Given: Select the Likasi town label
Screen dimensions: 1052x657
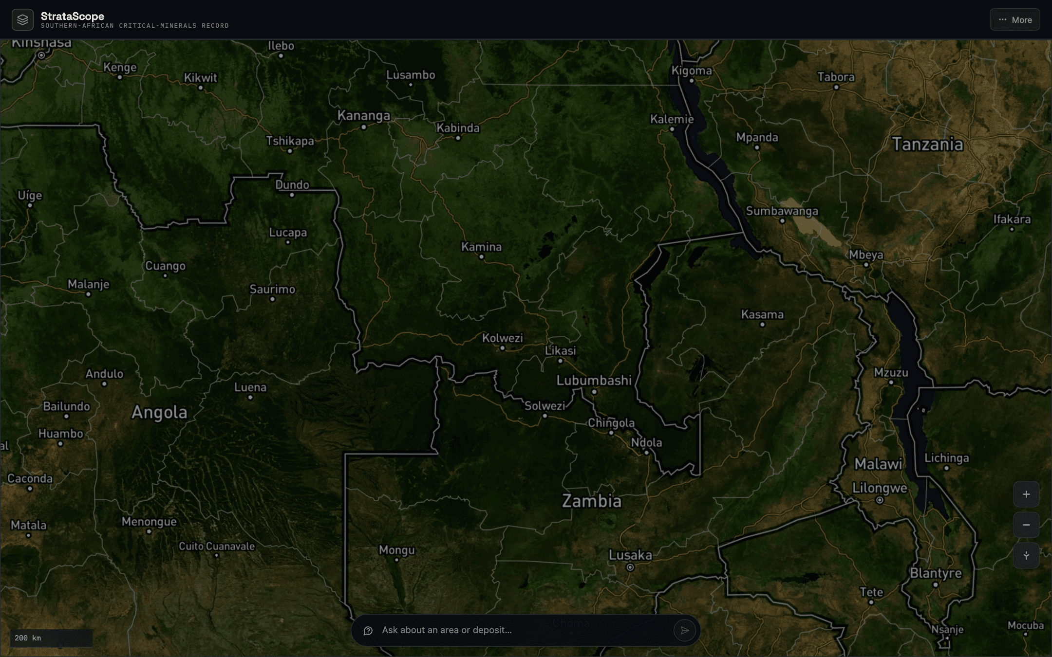Looking at the screenshot, I should tap(560, 350).
